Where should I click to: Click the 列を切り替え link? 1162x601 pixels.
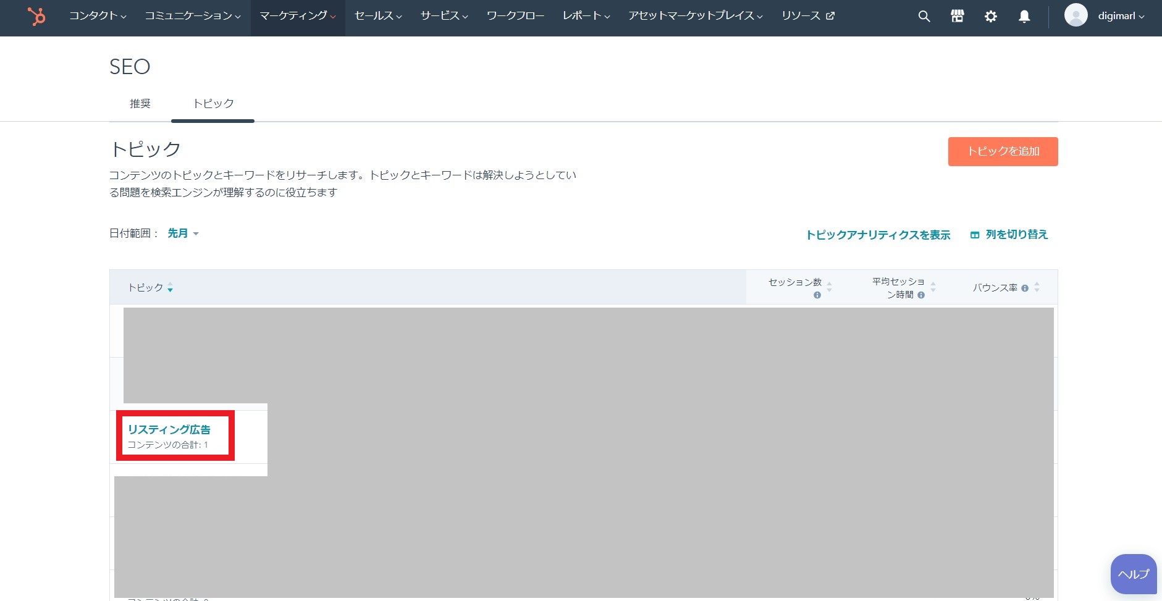point(1009,235)
